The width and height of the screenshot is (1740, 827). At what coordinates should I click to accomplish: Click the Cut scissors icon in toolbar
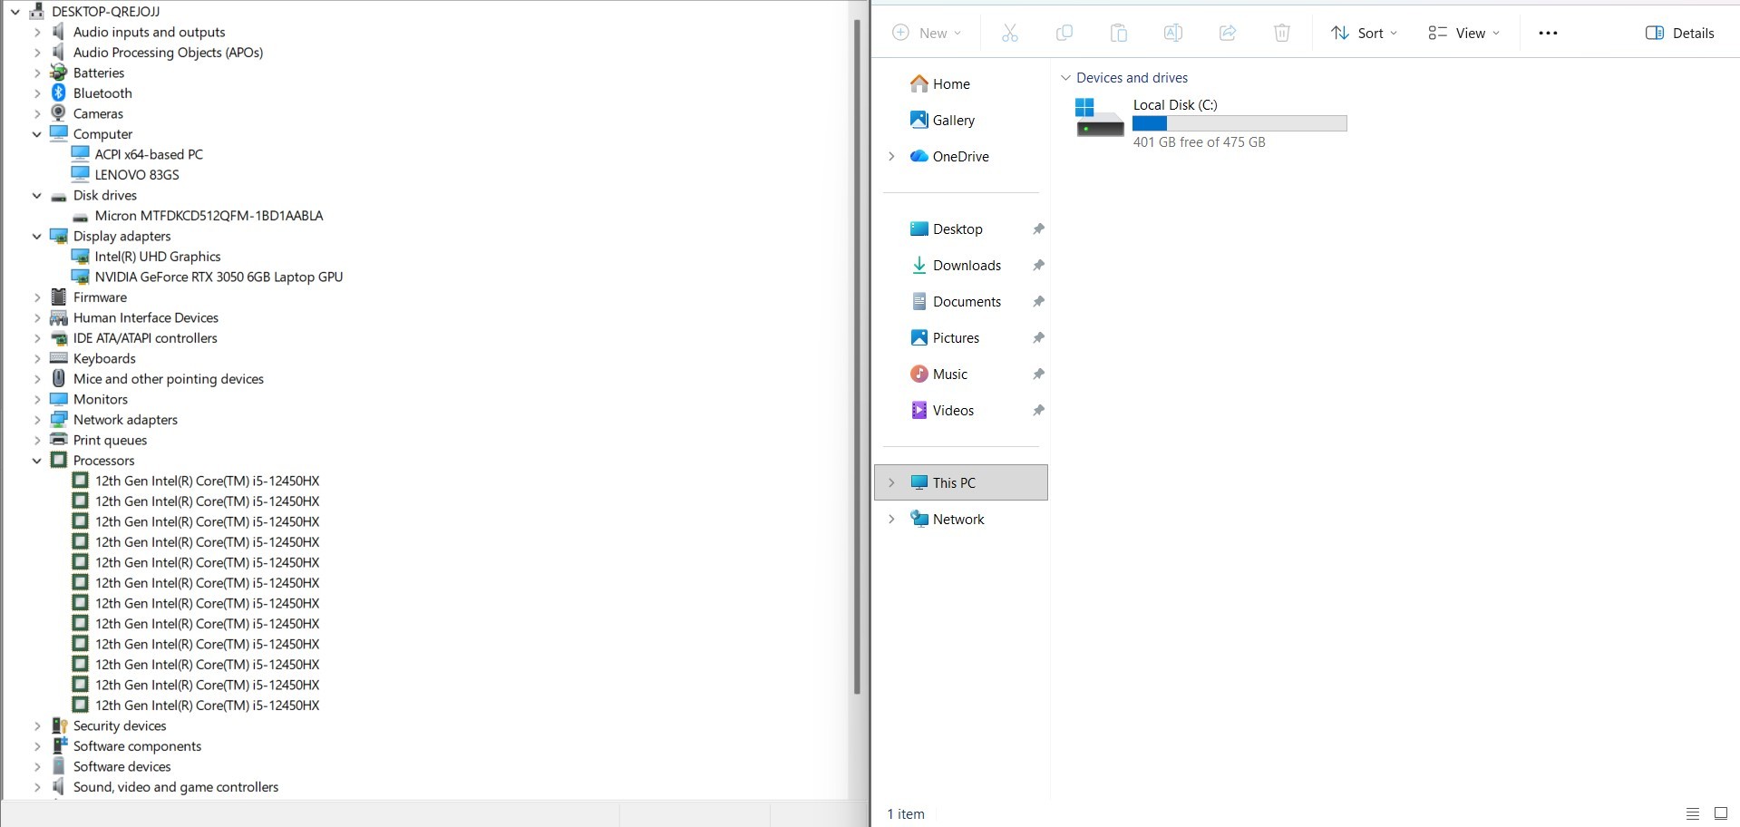tap(1009, 34)
